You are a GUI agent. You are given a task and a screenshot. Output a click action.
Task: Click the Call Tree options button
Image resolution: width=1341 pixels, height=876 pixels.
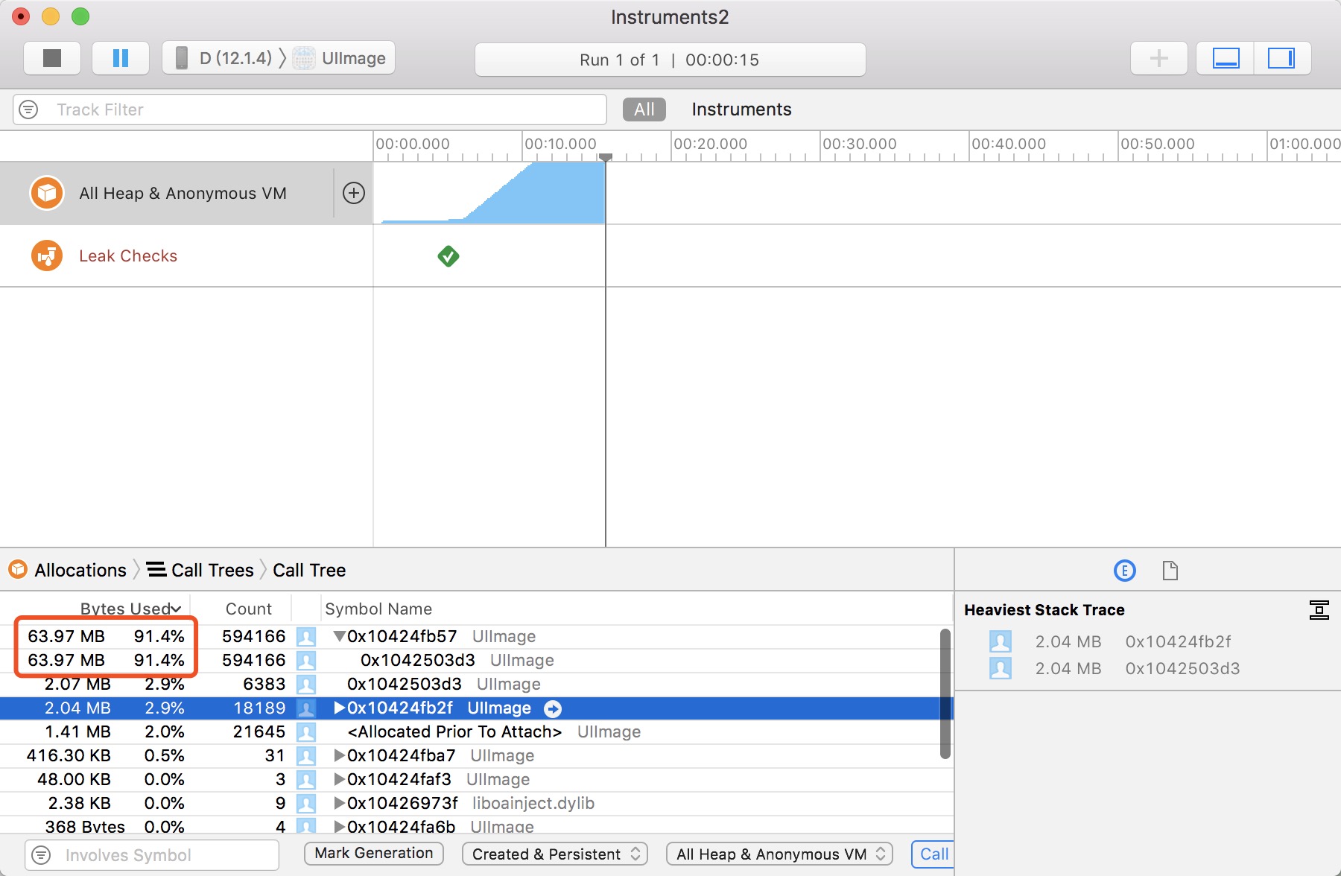tap(933, 854)
